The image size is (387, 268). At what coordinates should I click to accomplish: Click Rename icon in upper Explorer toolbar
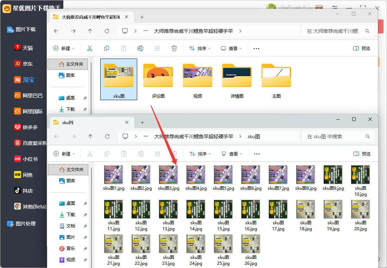(x=140, y=48)
